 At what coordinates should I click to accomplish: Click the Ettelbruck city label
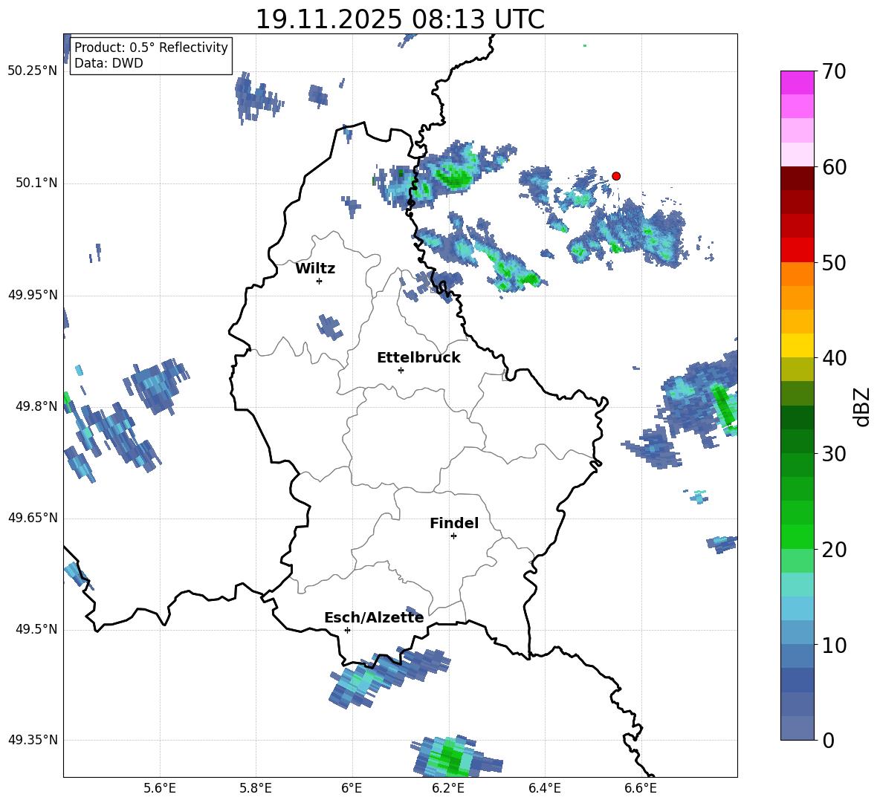[418, 358]
